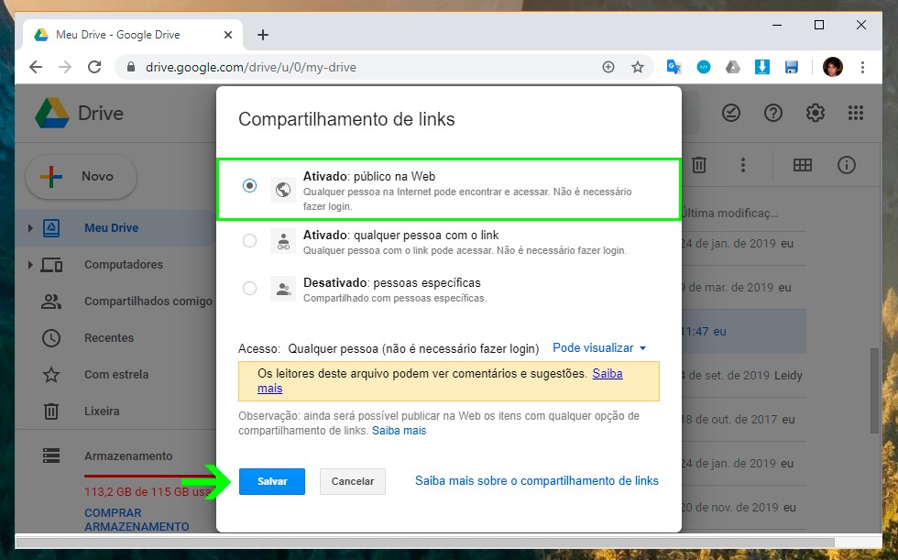The width and height of the screenshot is (898, 560).
Task: Show file details info icon
Action: (847, 165)
